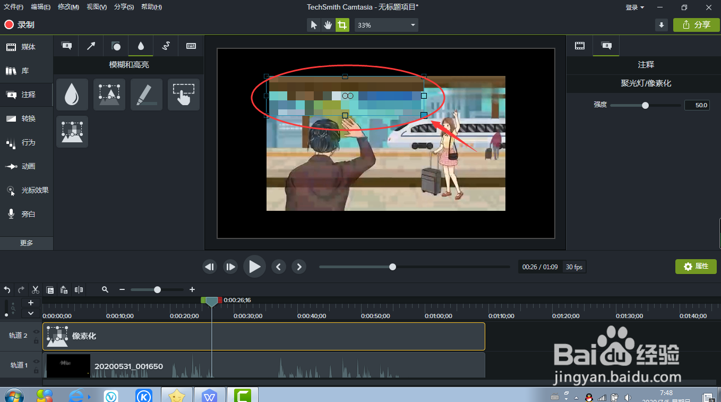Redo the last undone action
721x402 pixels.
coord(21,289)
